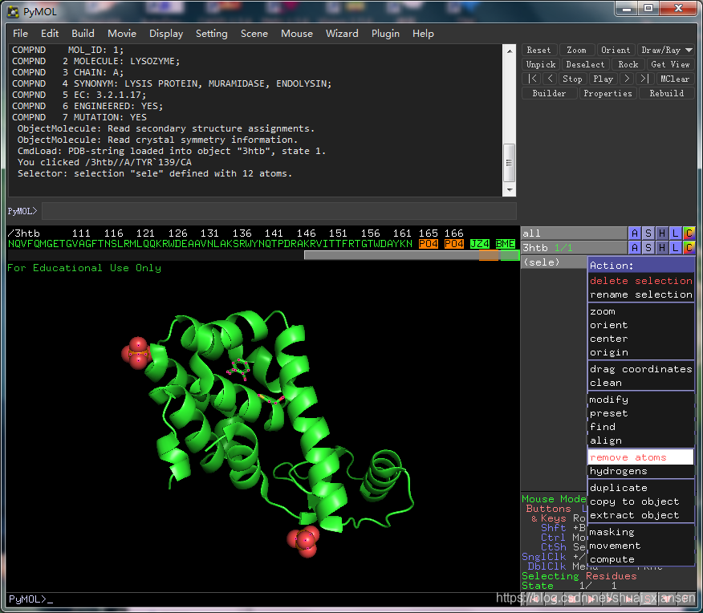The height and width of the screenshot is (613, 703).
Task: Click the Zoom button in control panel
Action: click(576, 51)
